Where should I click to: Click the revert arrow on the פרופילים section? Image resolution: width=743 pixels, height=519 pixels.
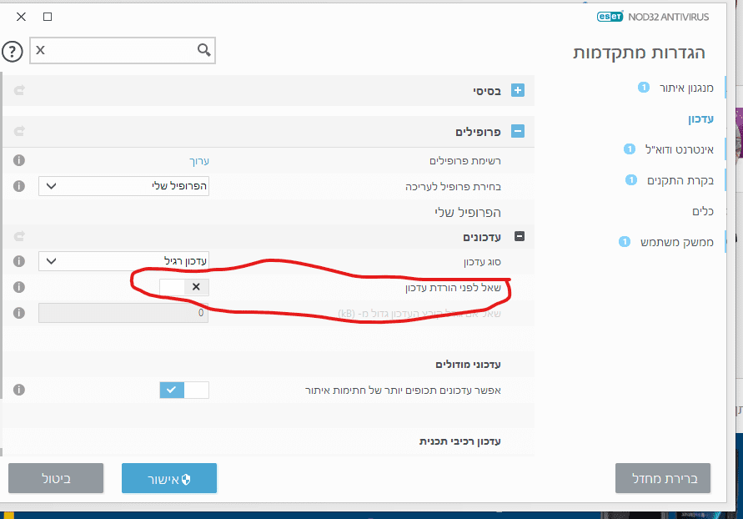(x=18, y=131)
